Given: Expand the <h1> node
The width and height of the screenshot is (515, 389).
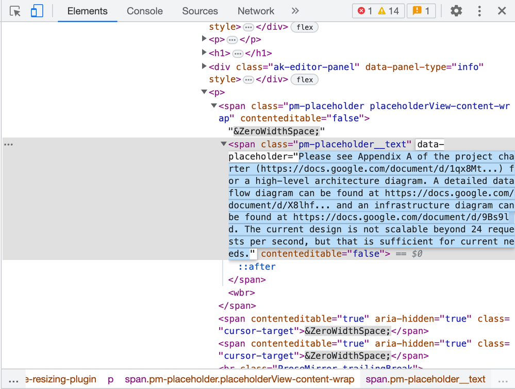Looking at the screenshot, I should 204,52.
